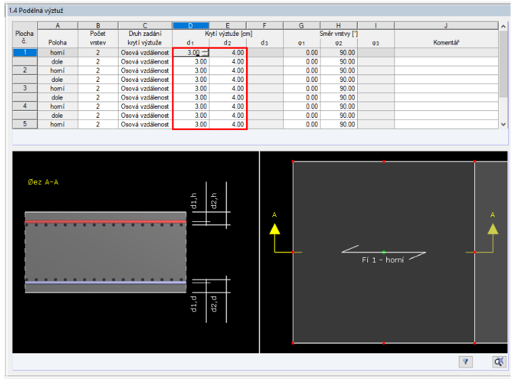
Task: Select row header for surface 1
Action: click(x=25, y=53)
